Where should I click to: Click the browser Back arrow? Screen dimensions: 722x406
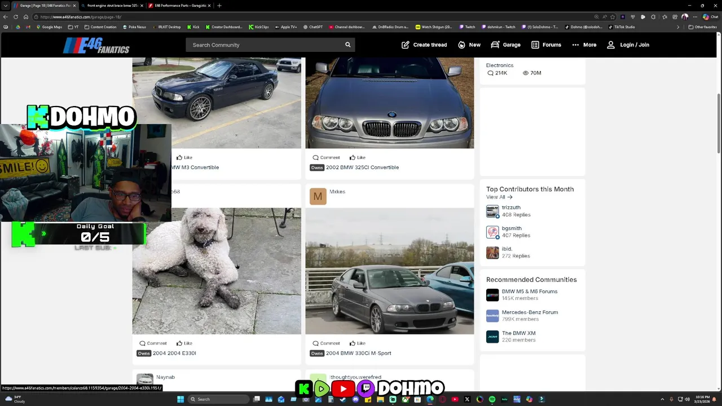[x=6, y=17]
